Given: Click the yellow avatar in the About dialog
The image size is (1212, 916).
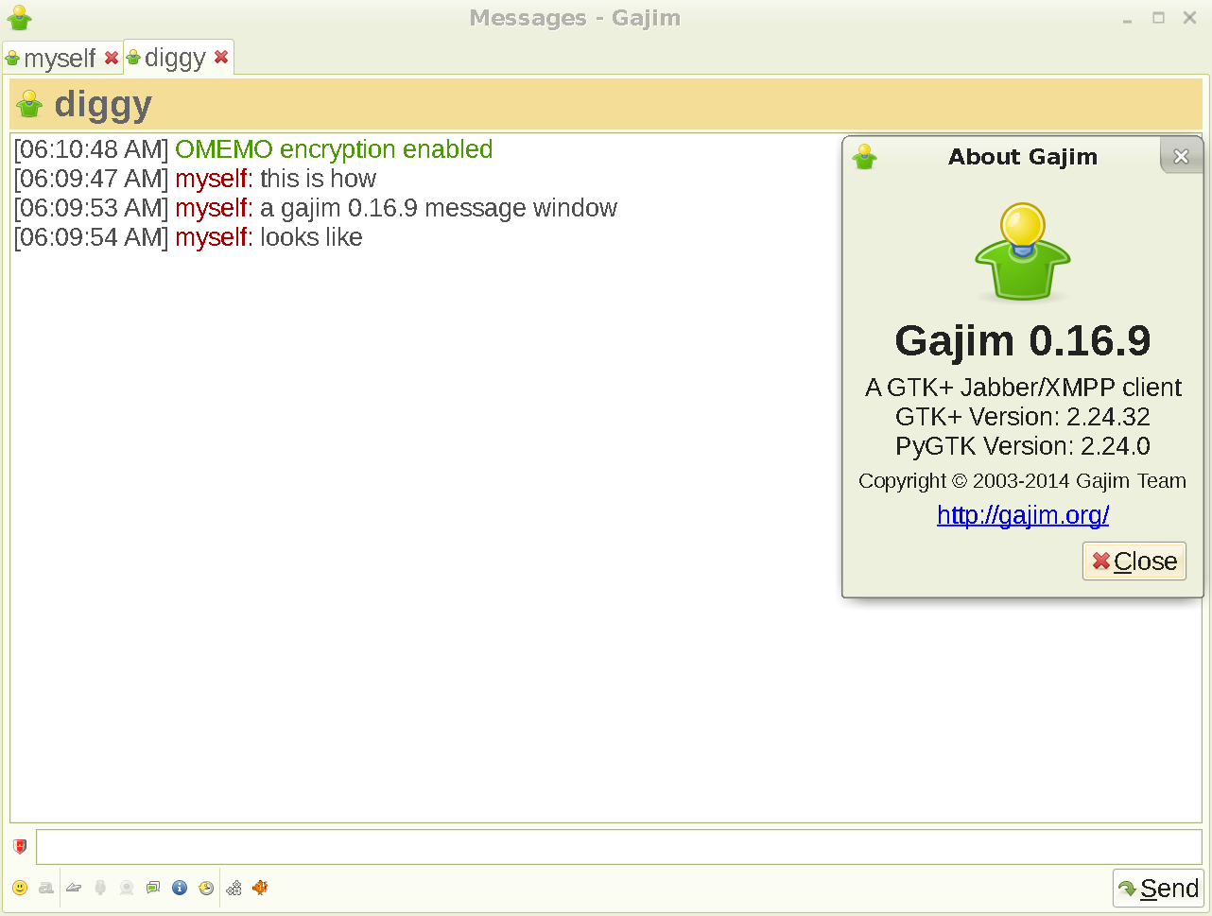Looking at the screenshot, I should coord(1022,251).
